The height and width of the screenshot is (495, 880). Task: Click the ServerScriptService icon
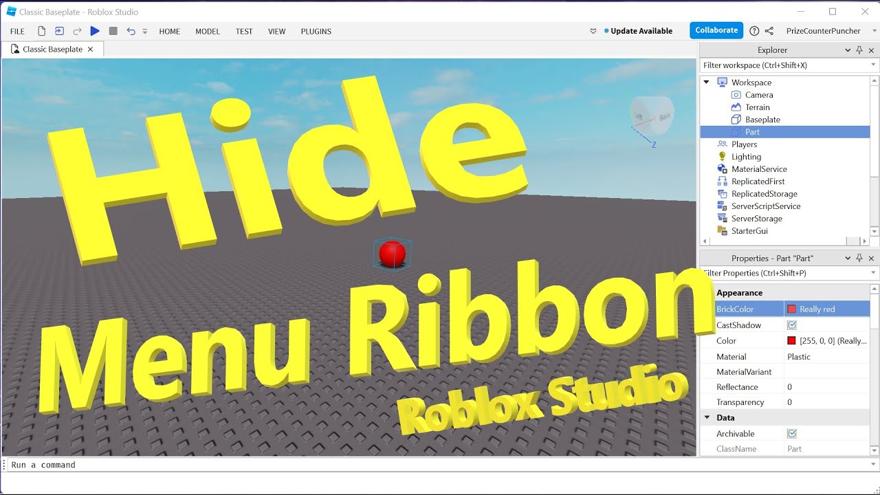point(722,206)
